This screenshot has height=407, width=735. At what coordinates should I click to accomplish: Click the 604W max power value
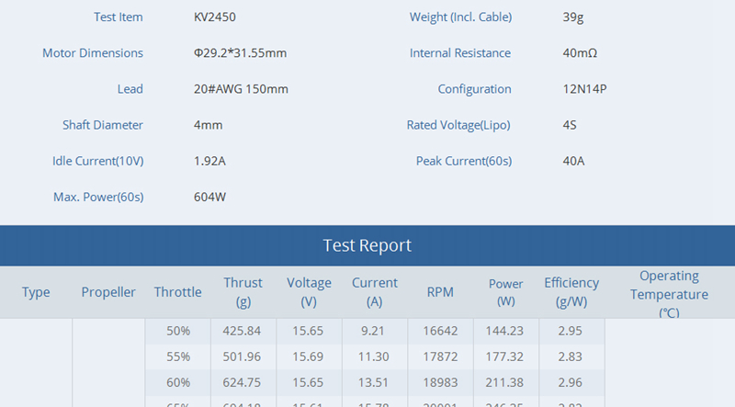pyautogui.click(x=210, y=197)
